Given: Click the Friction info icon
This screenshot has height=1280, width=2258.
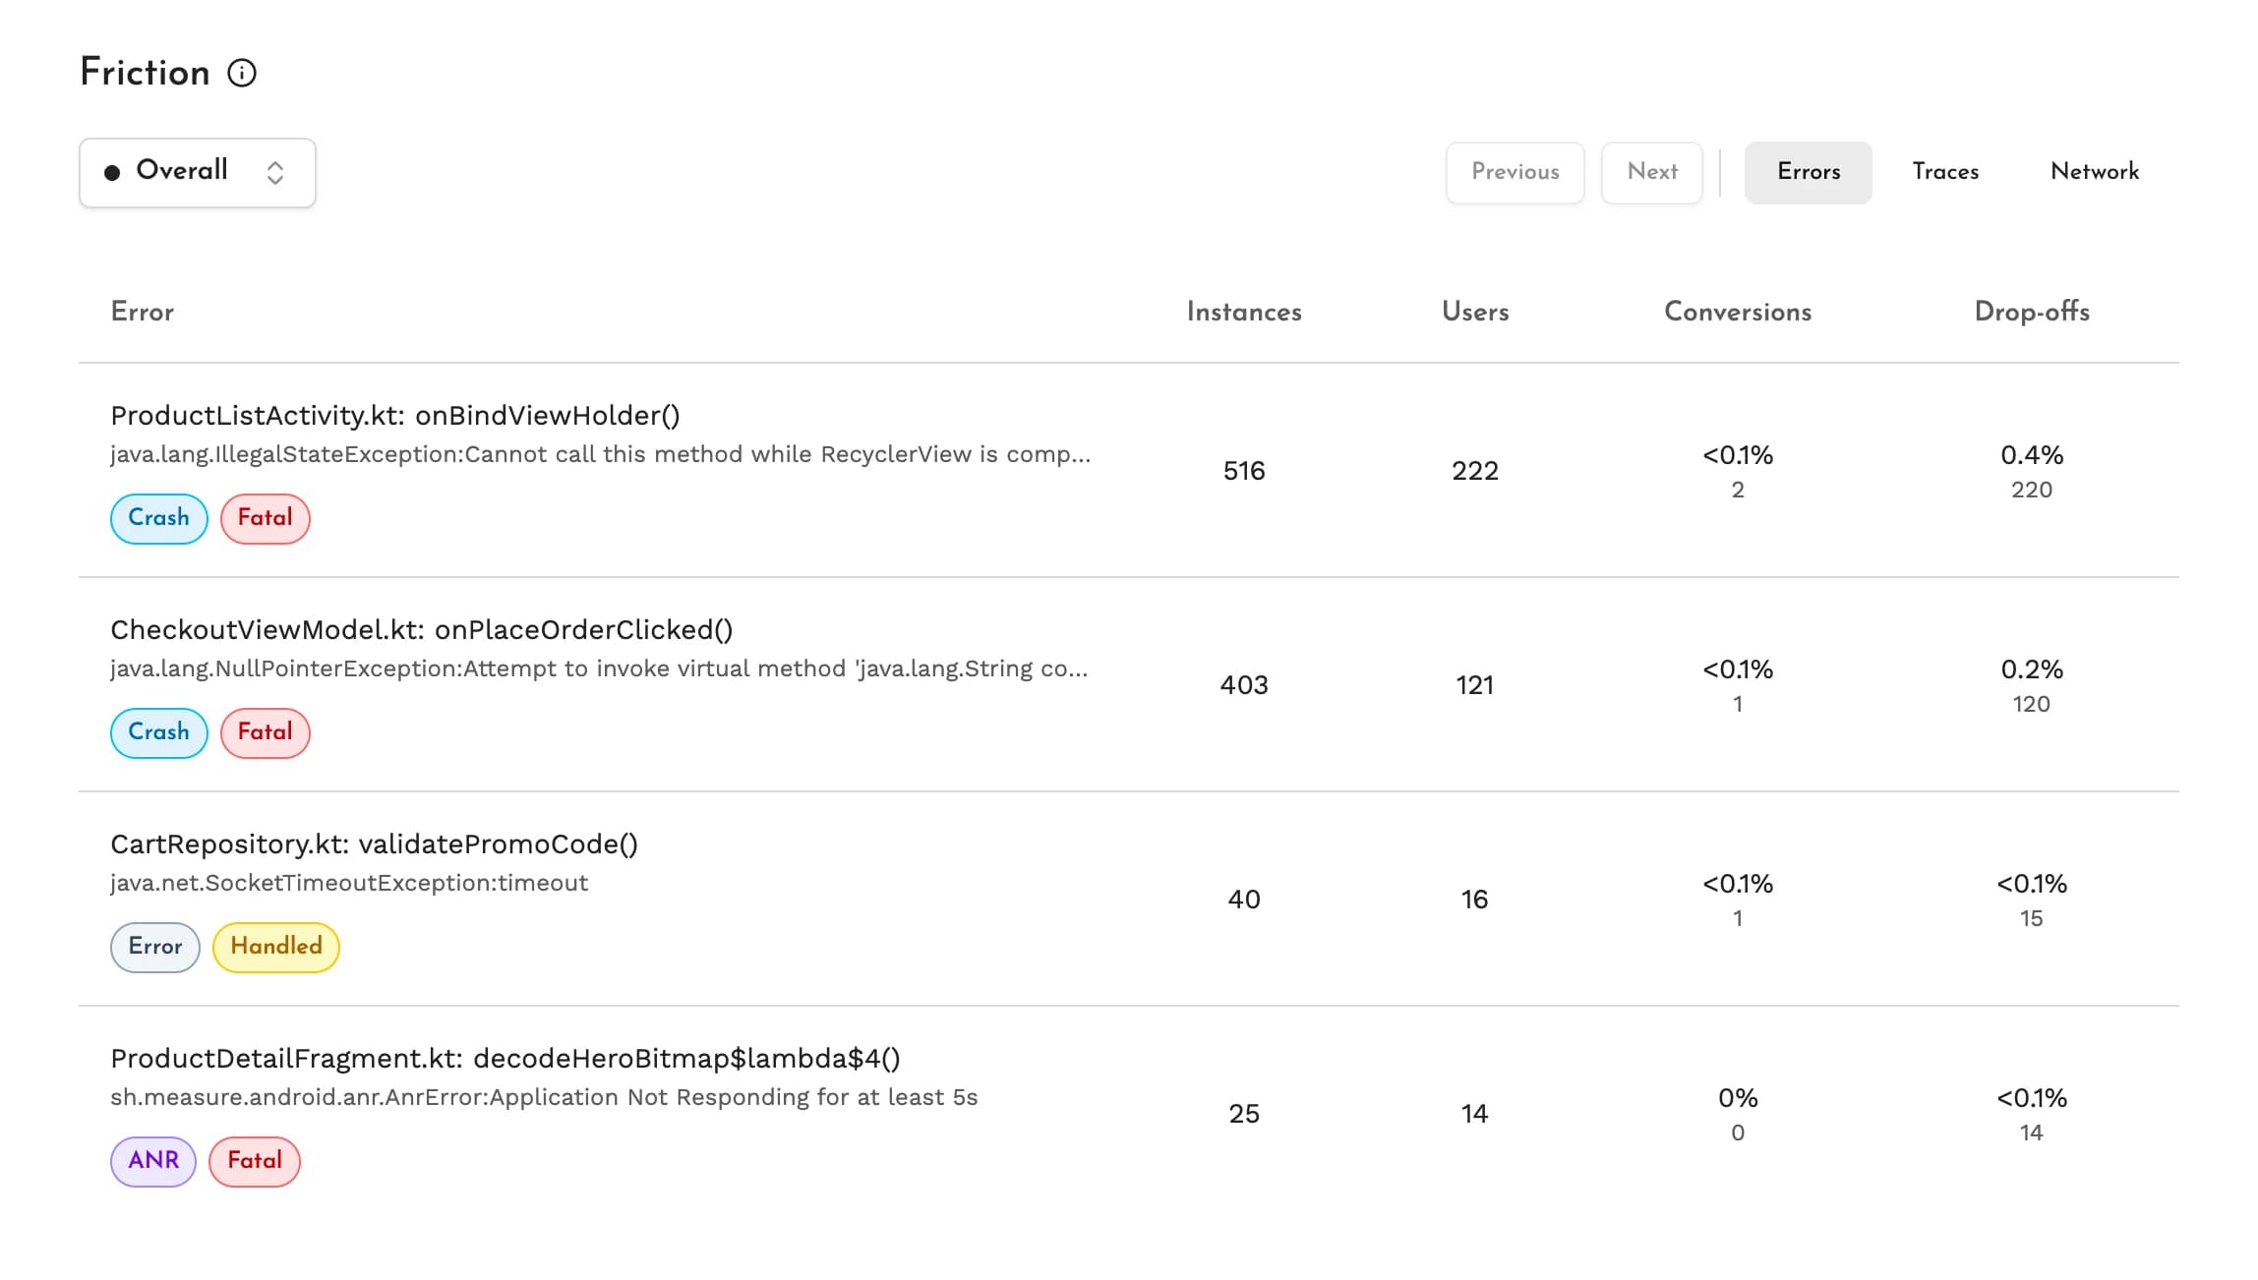Looking at the screenshot, I should (242, 73).
